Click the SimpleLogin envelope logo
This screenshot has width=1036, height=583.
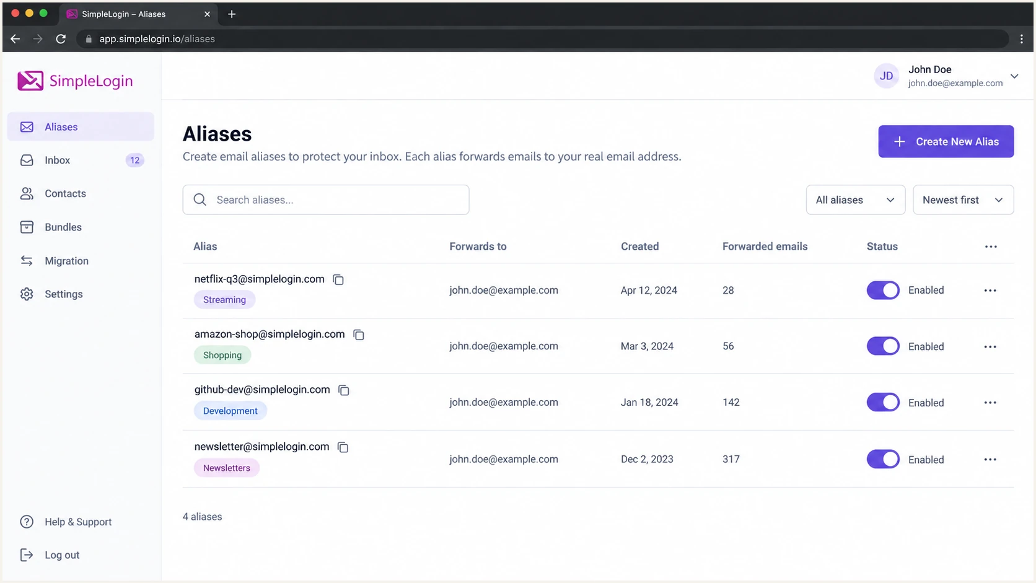pyautogui.click(x=30, y=81)
